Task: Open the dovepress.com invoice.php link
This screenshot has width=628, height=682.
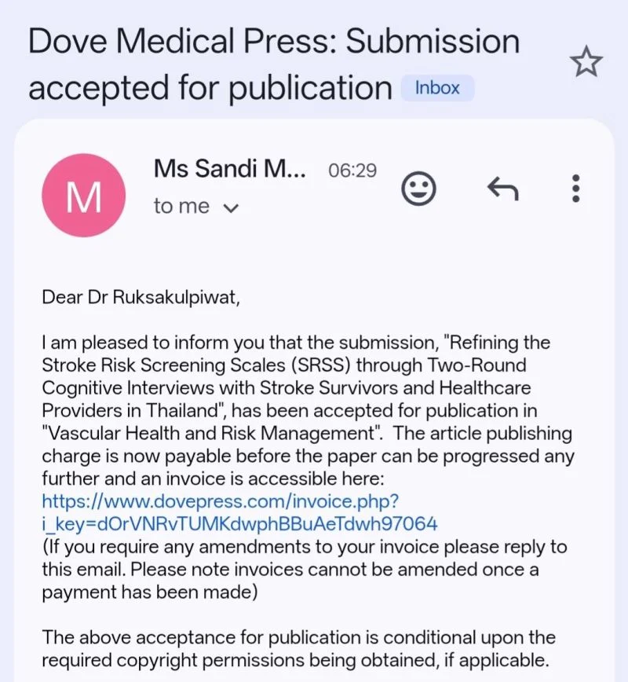Action: pyautogui.click(x=221, y=501)
